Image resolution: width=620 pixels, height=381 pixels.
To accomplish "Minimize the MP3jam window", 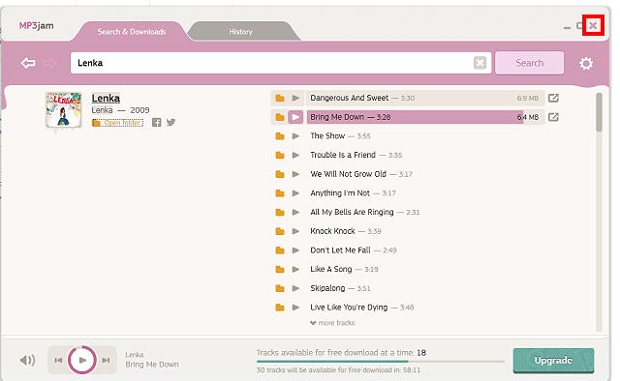I will [567, 27].
